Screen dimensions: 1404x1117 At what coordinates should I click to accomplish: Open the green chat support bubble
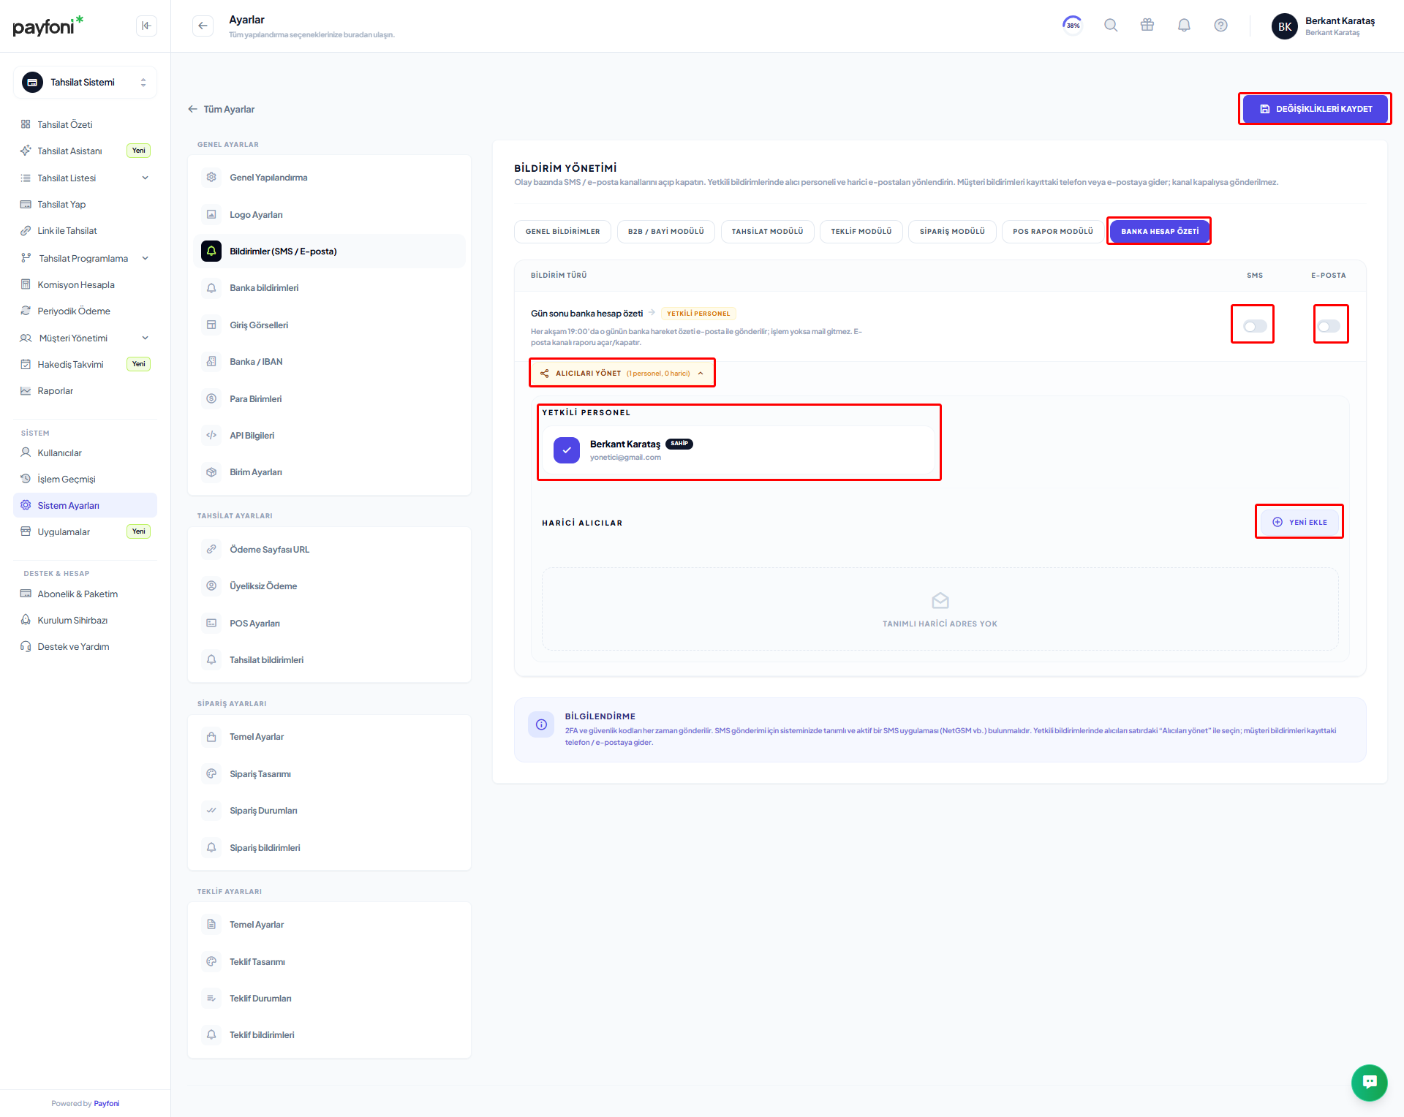[1370, 1082]
